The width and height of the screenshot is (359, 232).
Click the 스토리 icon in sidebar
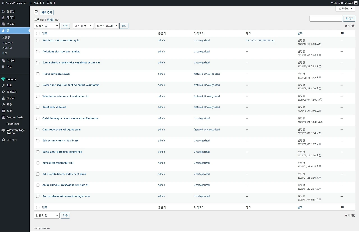coord(3,24)
